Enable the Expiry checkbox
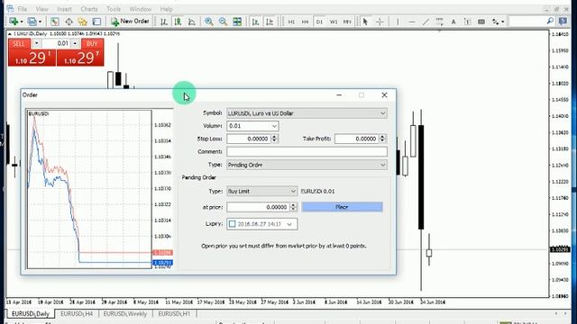This screenshot has height=324, width=577. tap(233, 224)
